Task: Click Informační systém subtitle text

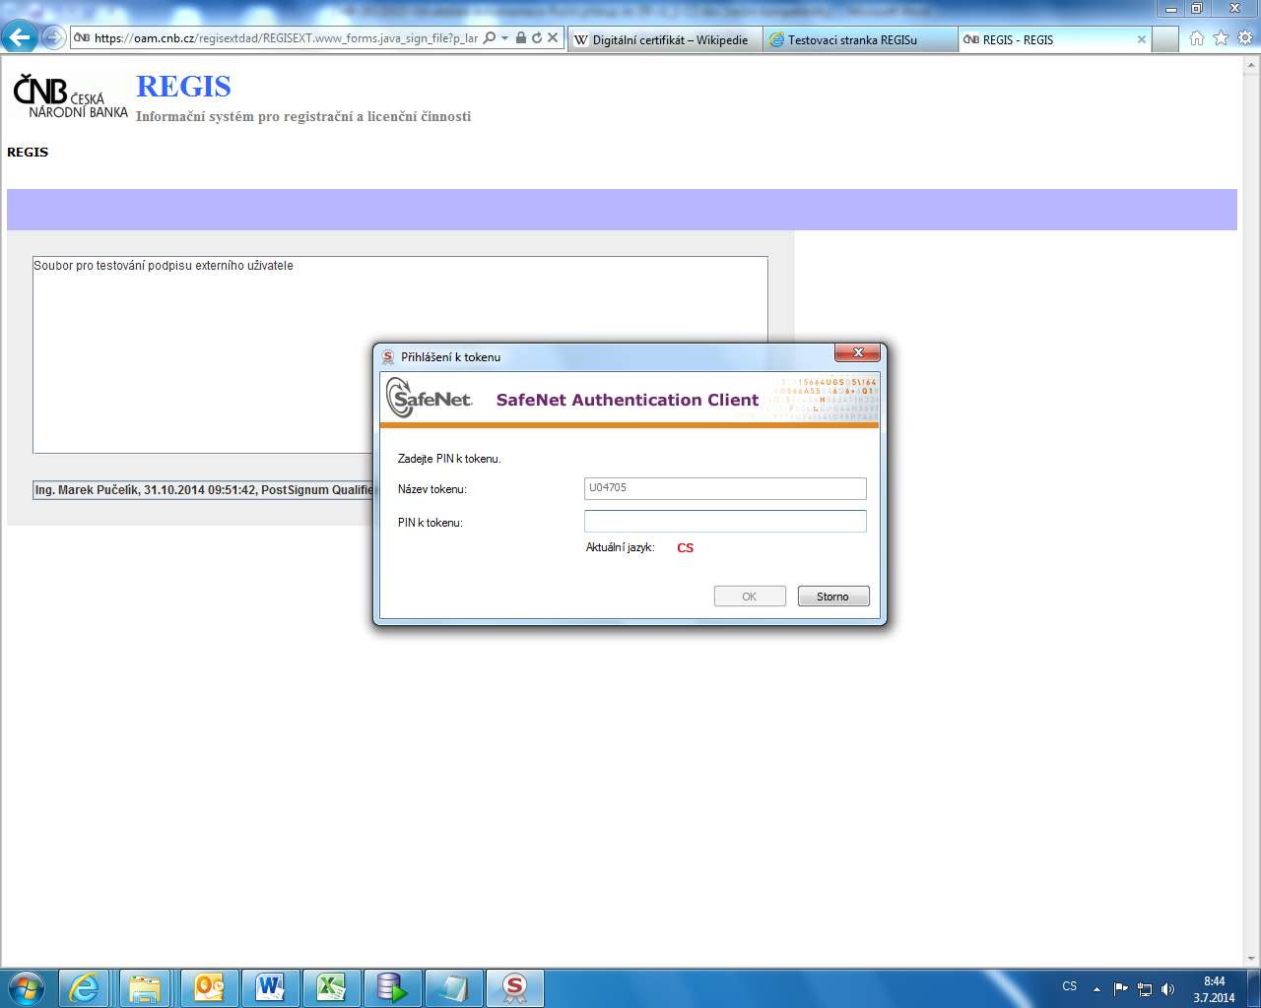Action: tap(303, 116)
